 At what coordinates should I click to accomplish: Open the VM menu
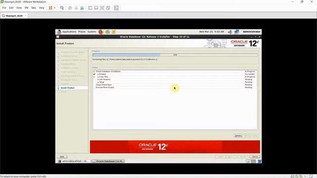pos(26,8)
